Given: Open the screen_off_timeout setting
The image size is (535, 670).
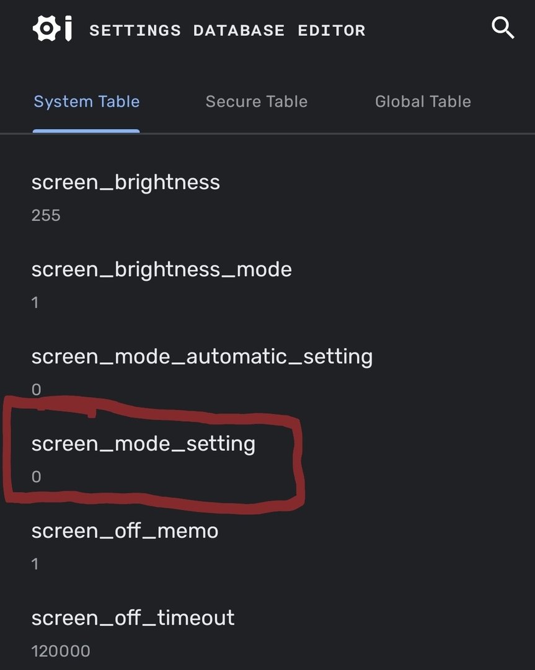Looking at the screenshot, I should point(133,618).
